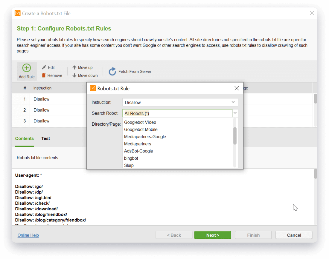
Task: Click the orange app icon in the Robots.txt Rule title
Action: tap(93, 88)
